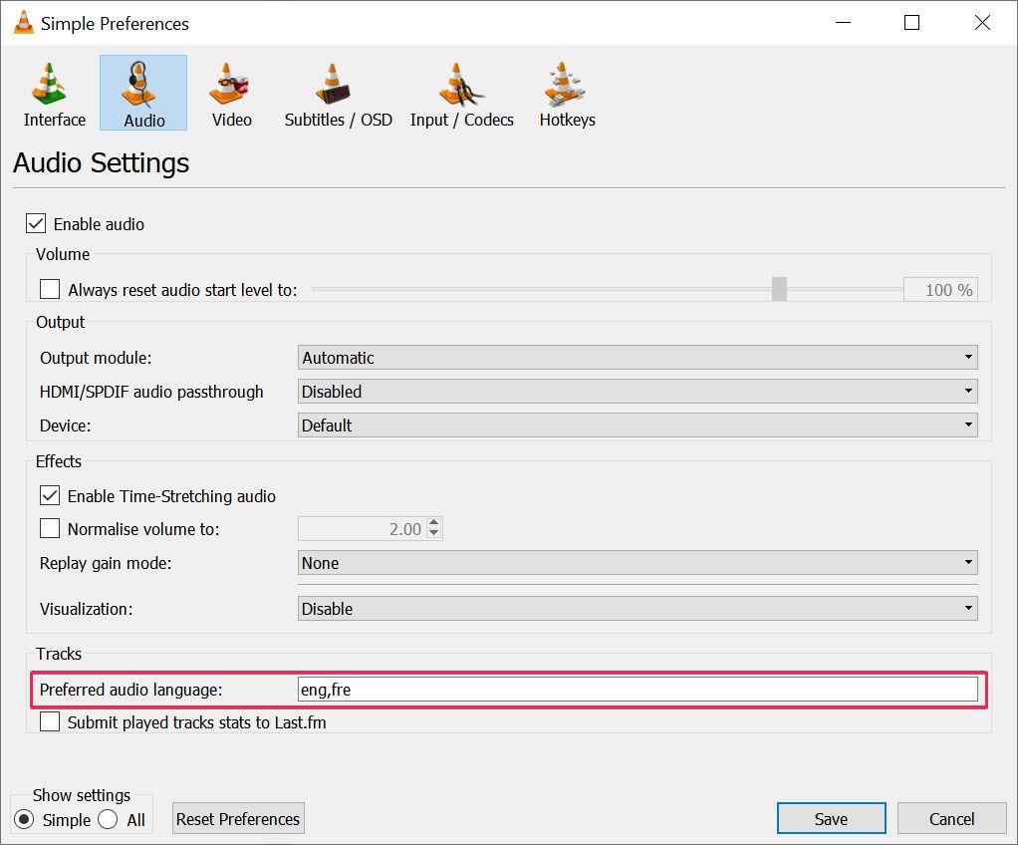This screenshot has width=1018, height=845.
Task: Uncheck Enable audio
Action: coord(38,223)
